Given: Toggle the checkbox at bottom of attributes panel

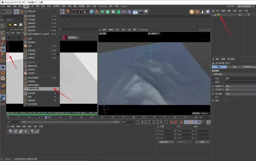Looking at the screenshot, I should point(226,100).
